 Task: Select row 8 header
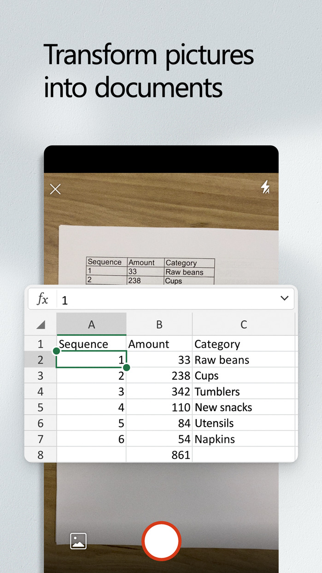(x=41, y=455)
